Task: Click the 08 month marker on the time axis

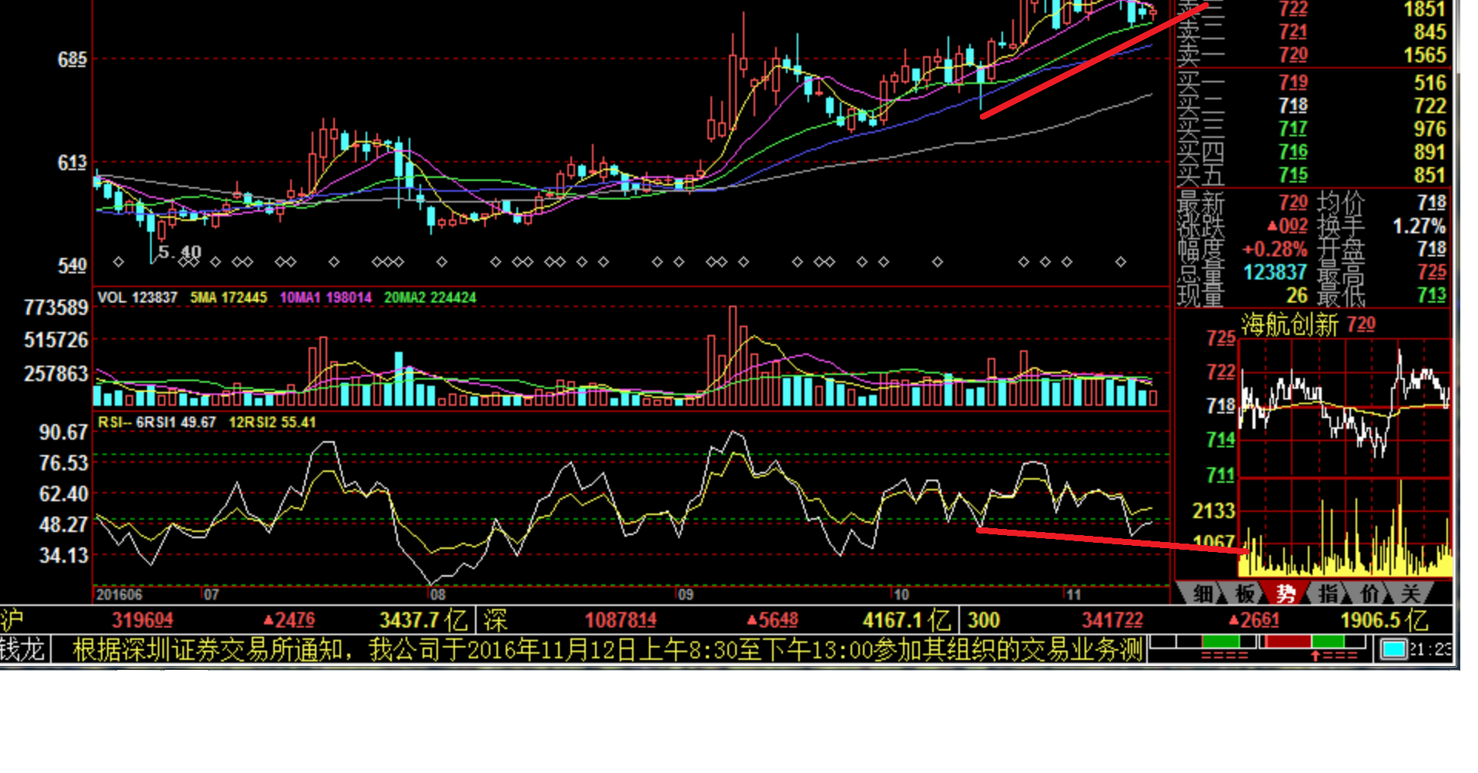Action: click(437, 594)
